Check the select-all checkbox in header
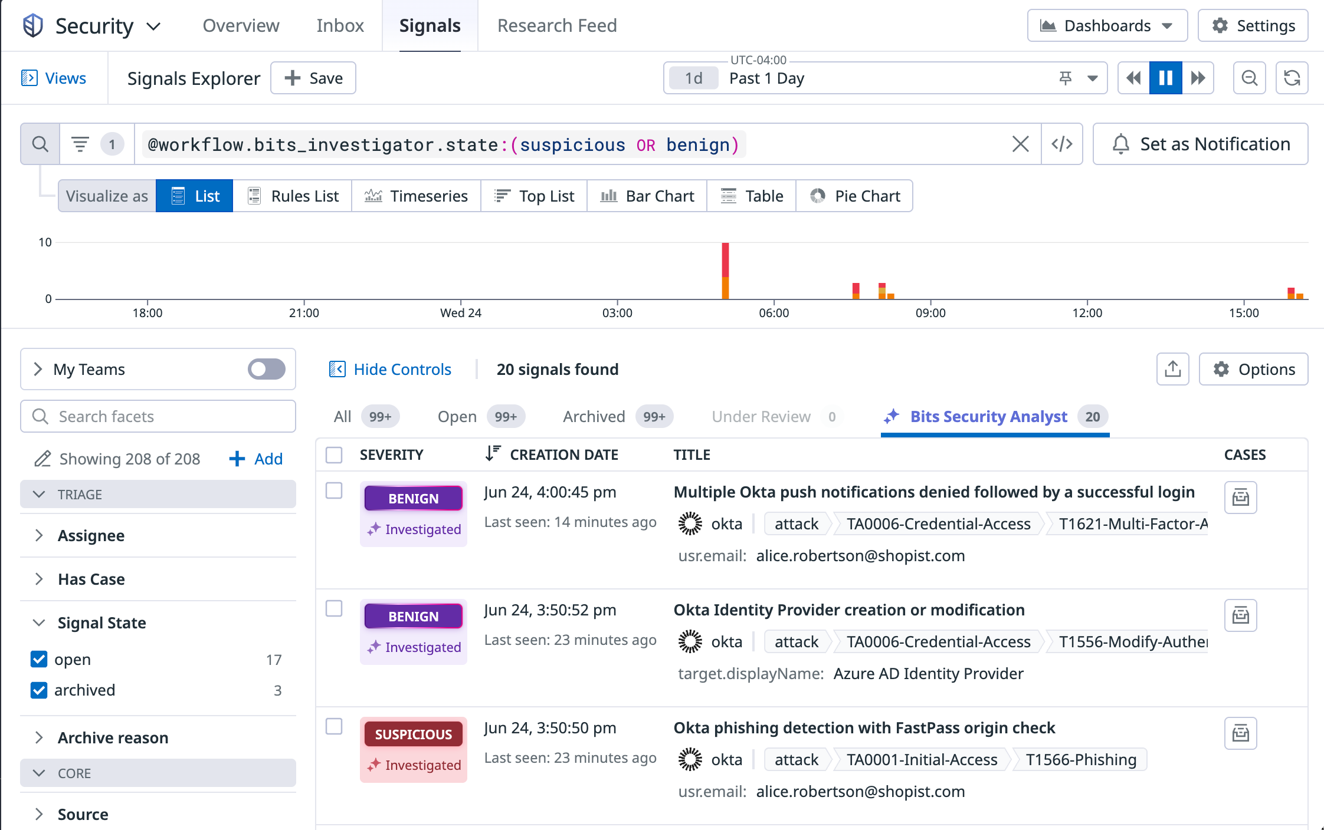Viewport: 1324px width, 830px height. point(334,455)
